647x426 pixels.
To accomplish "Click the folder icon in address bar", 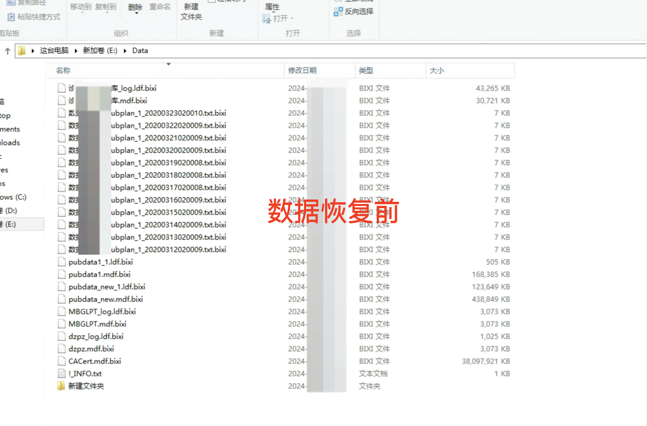I will [x=22, y=51].
